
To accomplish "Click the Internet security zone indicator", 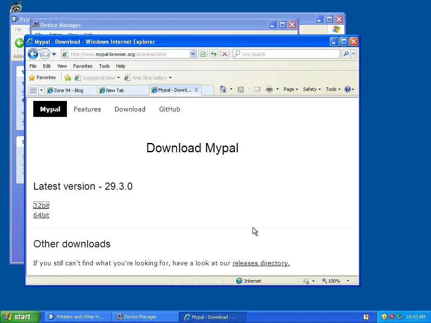I will pyautogui.click(x=249, y=281).
